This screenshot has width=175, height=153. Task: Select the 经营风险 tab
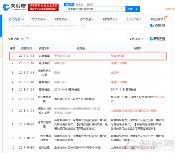tap(62, 19)
